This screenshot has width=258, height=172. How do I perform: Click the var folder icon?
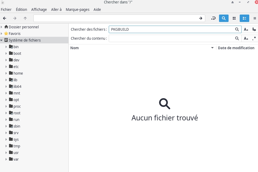[11, 159]
